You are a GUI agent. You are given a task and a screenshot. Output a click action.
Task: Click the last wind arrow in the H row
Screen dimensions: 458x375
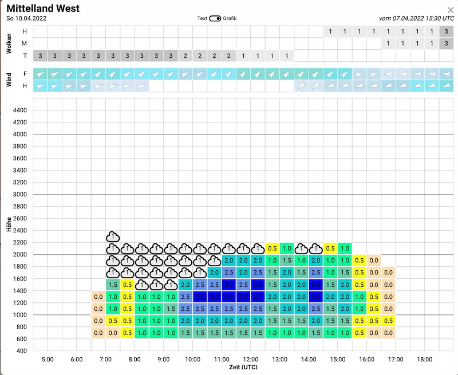[446, 86]
